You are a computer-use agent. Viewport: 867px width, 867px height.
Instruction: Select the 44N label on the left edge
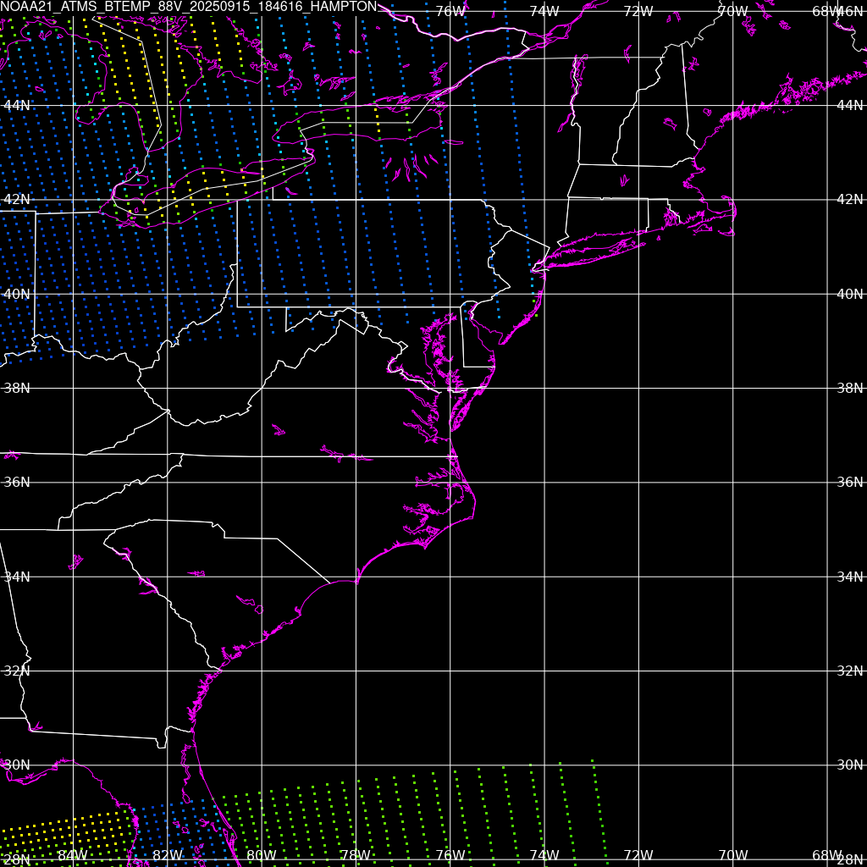[17, 105]
